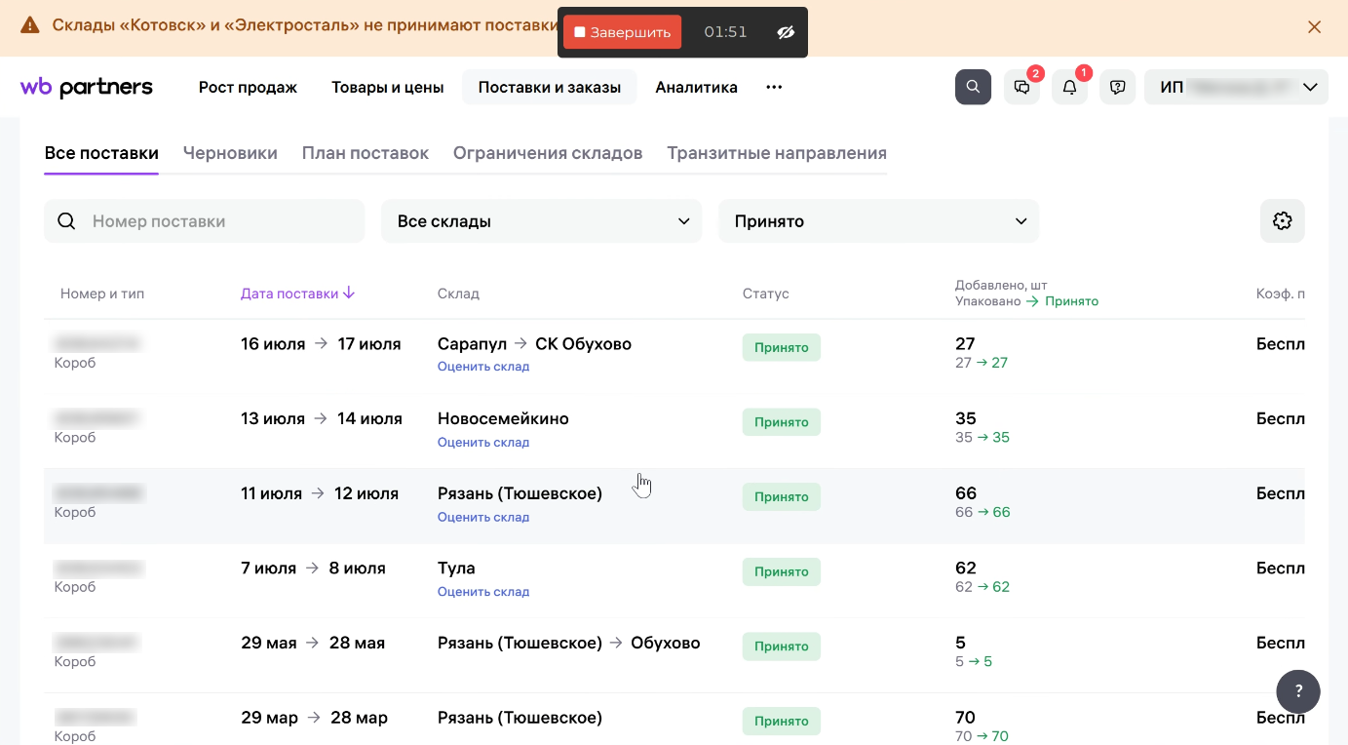The width and height of the screenshot is (1348, 745).
Task: Hide the recording panel via crossed-eye icon
Action: click(x=786, y=32)
